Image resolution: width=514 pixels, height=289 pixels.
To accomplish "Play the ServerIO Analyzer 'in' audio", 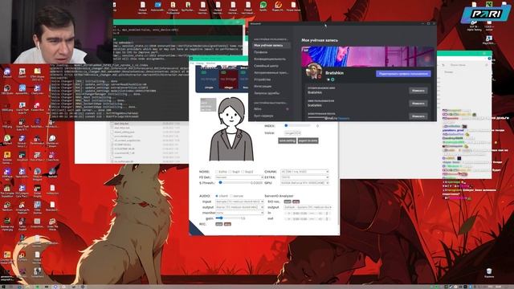I will click(289, 214).
